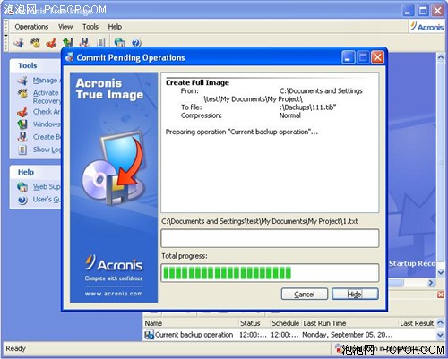The image size is (448, 359).
Task: Click the Compression Normal value
Action: (290, 115)
